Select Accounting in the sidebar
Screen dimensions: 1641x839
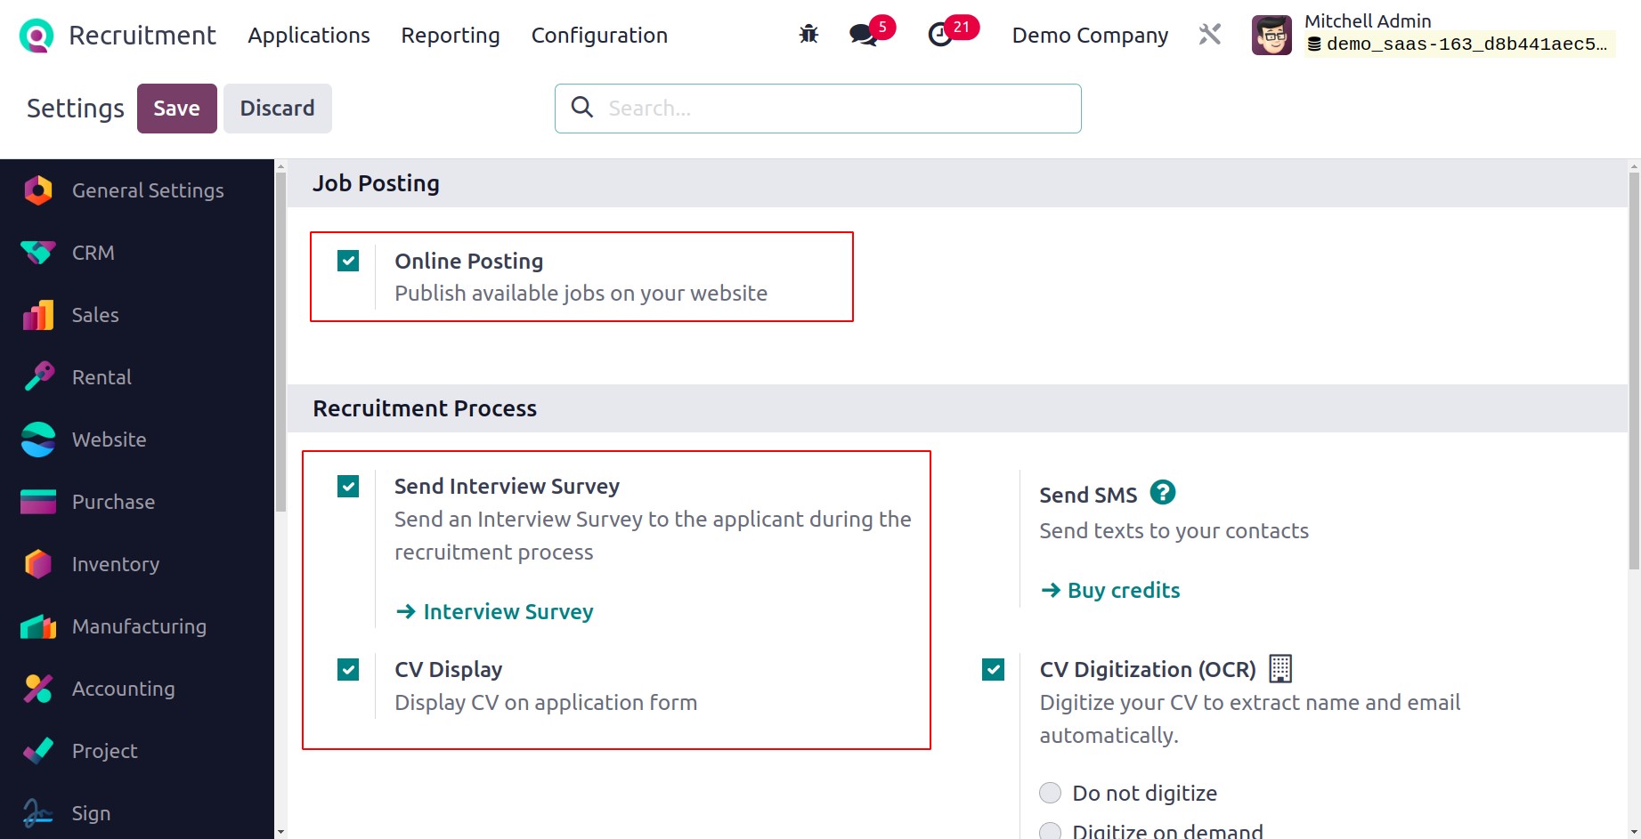click(137, 689)
